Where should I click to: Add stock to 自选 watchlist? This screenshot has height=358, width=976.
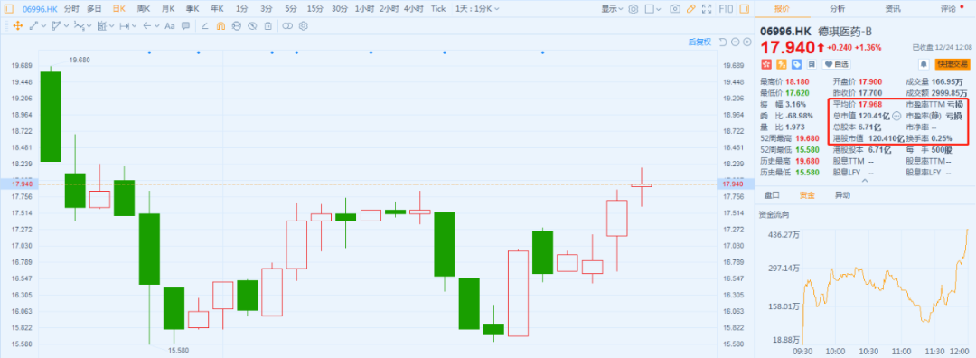coord(837,63)
